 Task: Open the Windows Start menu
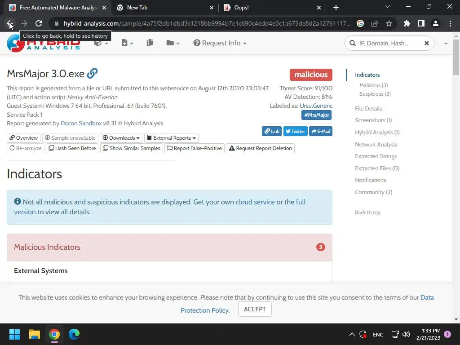click(x=14, y=334)
